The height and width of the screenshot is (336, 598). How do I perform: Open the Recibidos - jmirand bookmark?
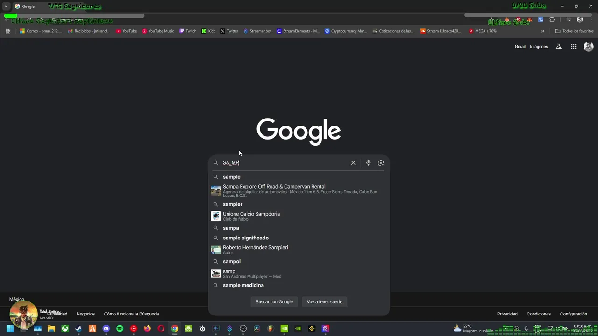(x=89, y=31)
